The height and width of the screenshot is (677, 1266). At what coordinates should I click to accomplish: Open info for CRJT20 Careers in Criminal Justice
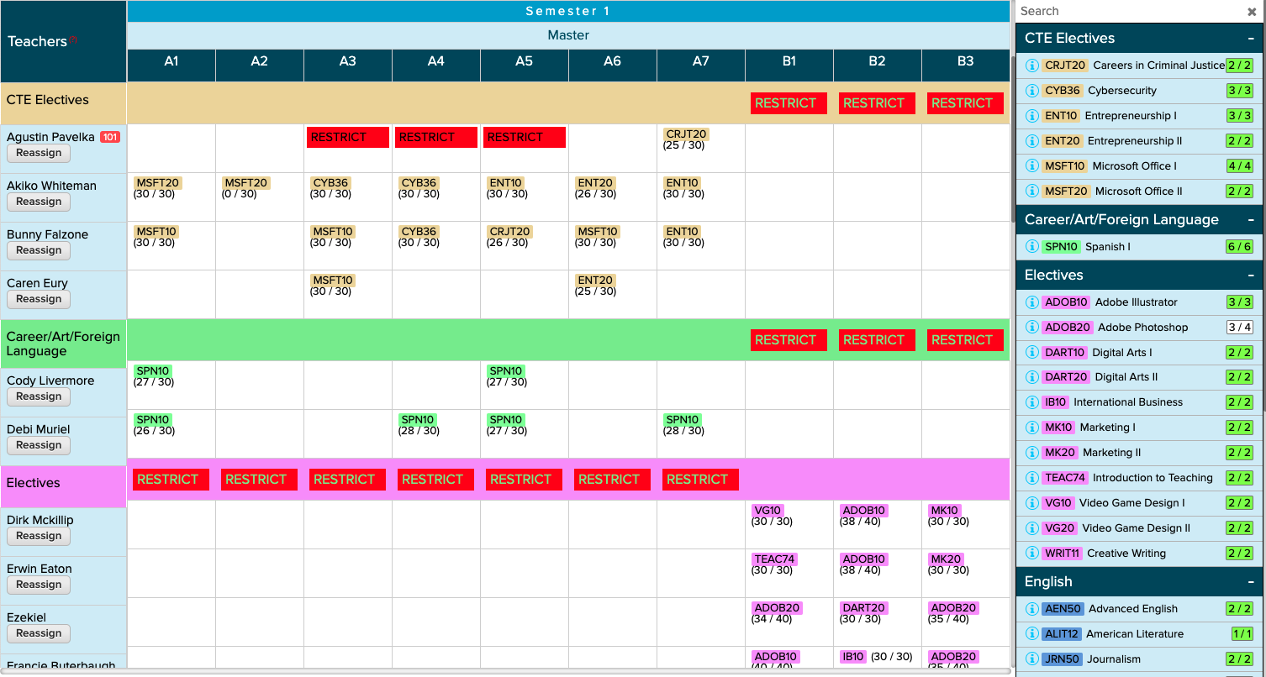point(1031,65)
